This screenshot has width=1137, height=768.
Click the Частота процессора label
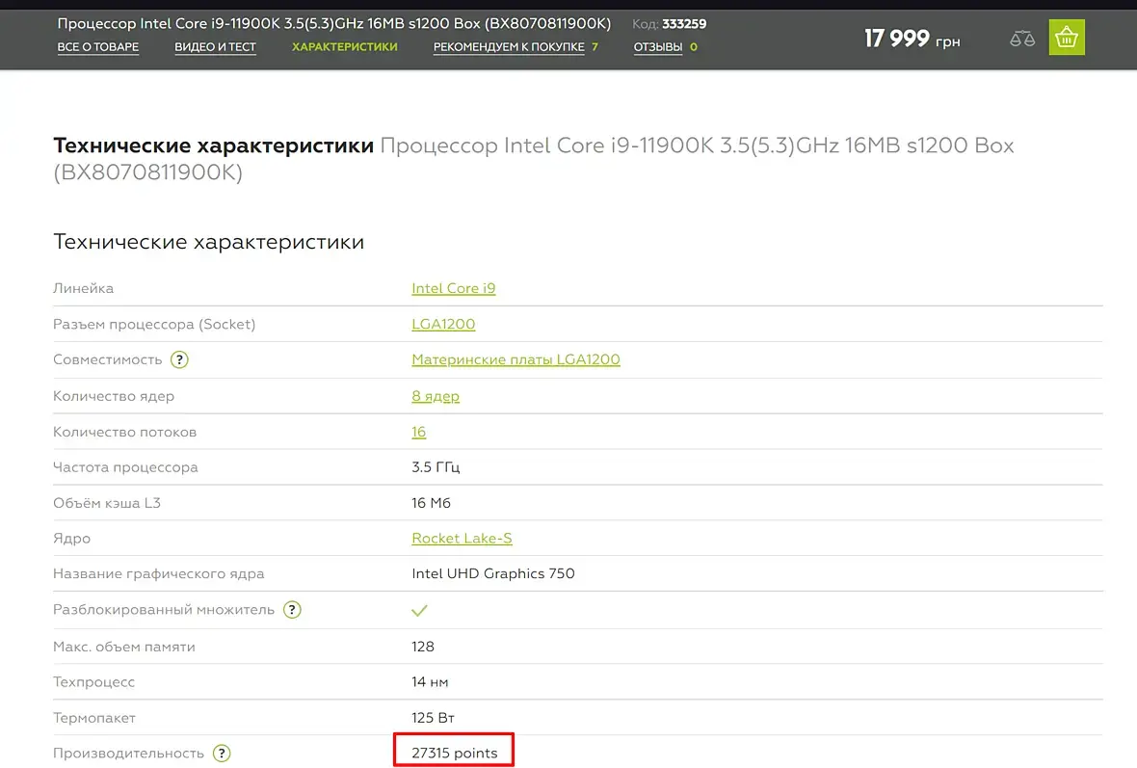(x=125, y=467)
